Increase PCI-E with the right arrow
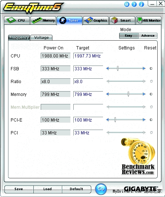This screenshot has width=165, height=197. pyautogui.click(x=144, y=120)
